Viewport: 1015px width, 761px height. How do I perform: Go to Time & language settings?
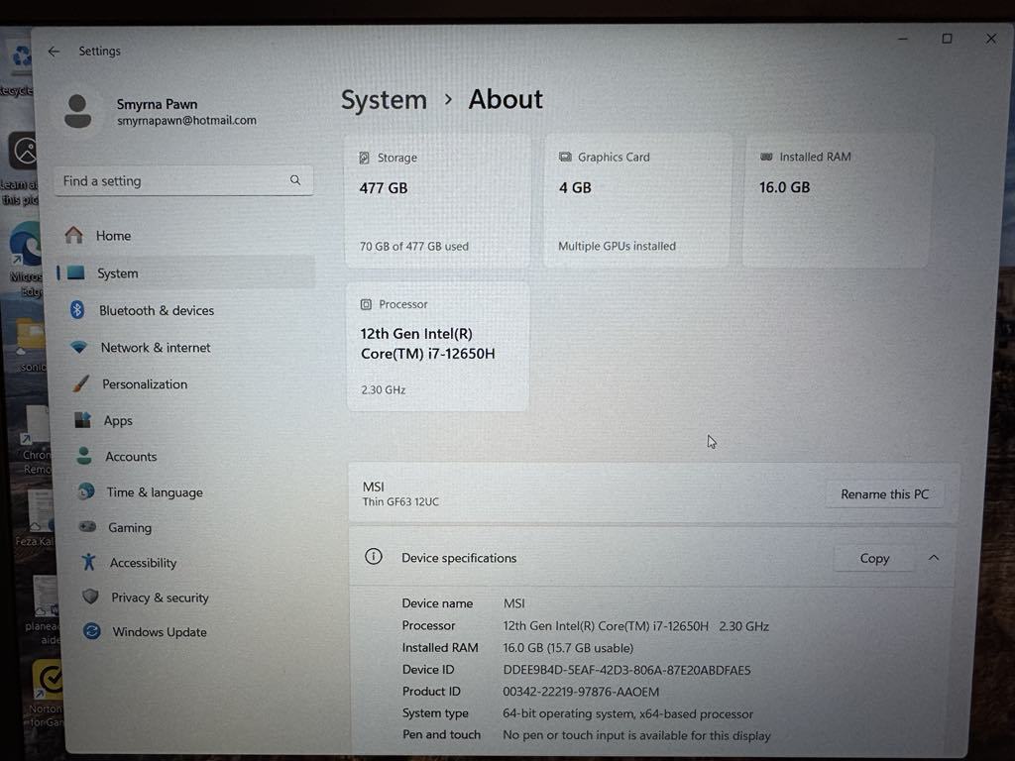click(154, 492)
